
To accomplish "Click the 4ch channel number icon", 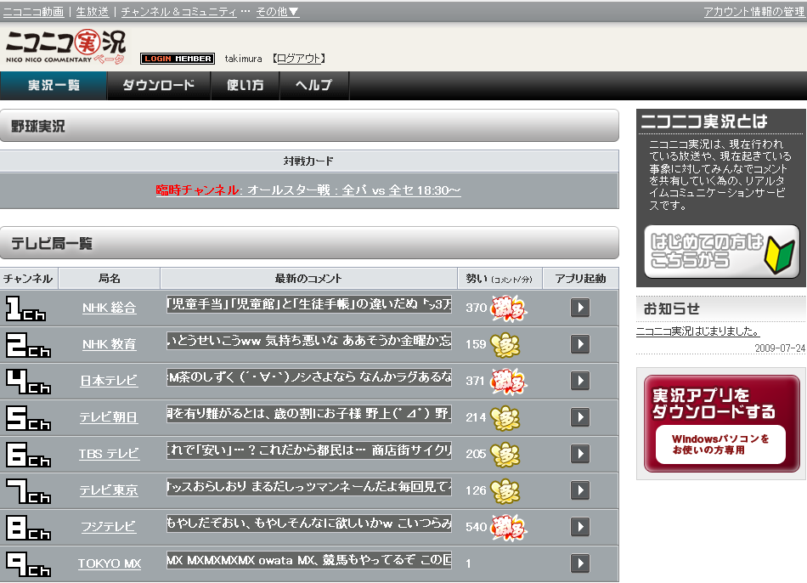I will (x=28, y=381).
